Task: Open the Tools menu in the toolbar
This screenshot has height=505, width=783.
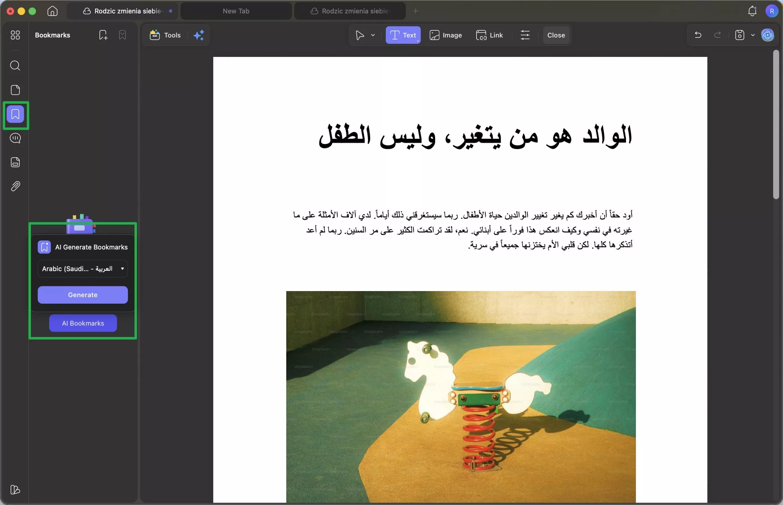Action: [x=165, y=35]
